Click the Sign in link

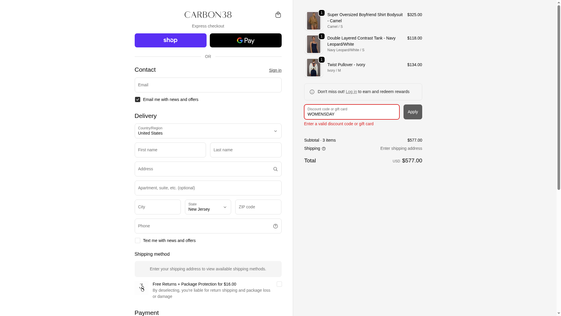[275, 70]
